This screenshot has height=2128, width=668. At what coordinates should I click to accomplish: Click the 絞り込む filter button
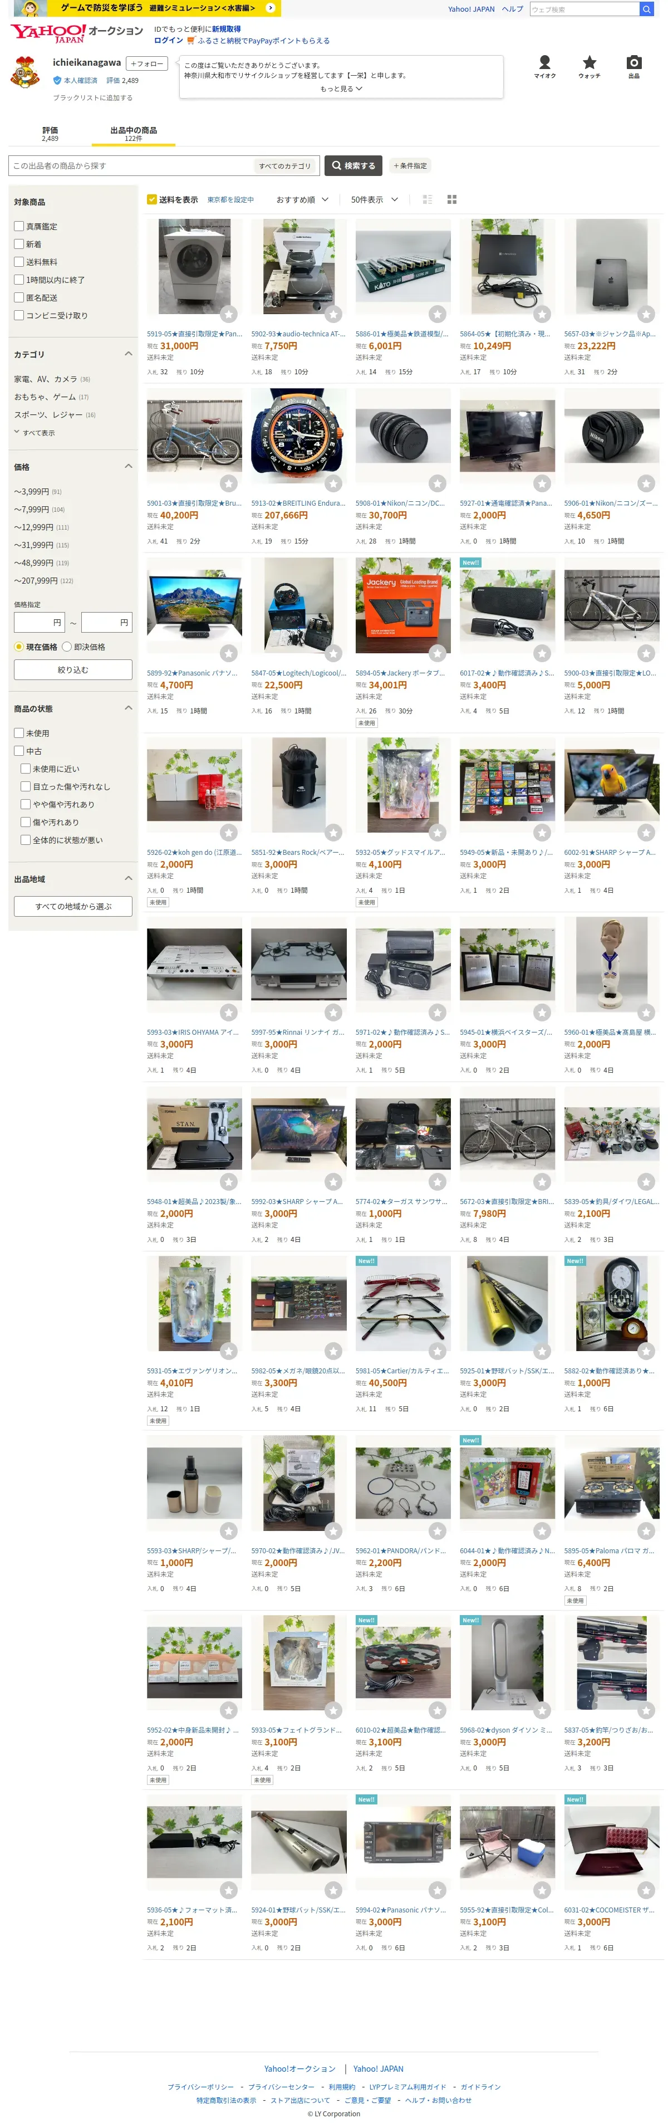click(x=73, y=670)
